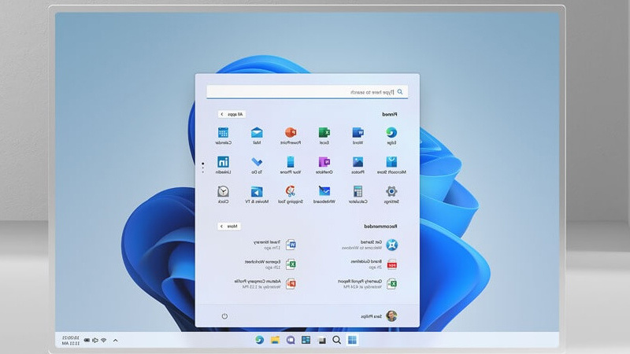Image resolution: width=630 pixels, height=354 pixels.
Task: Open the Brand Guidelines PDF
Action: pyautogui.click(x=374, y=264)
